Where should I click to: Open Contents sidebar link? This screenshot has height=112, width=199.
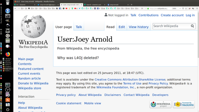pos(25,64)
